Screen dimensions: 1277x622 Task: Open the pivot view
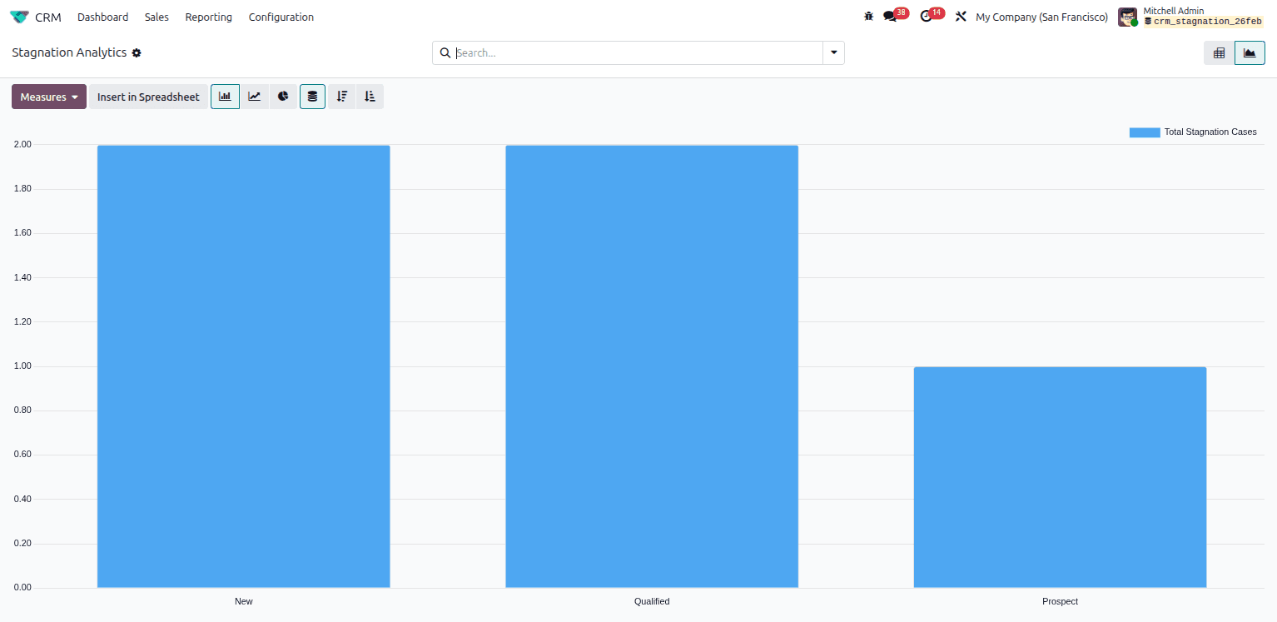point(1219,52)
